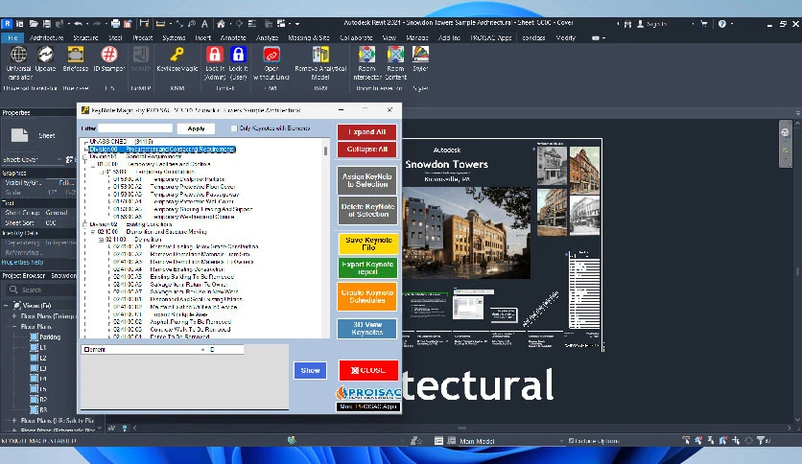Click the filter icon in the status bar
The image size is (802, 464).
point(761,440)
